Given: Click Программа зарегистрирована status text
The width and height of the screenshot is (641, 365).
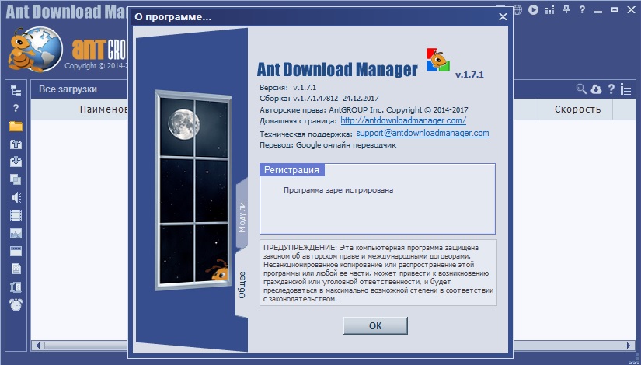Looking at the screenshot, I should point(339,190).
